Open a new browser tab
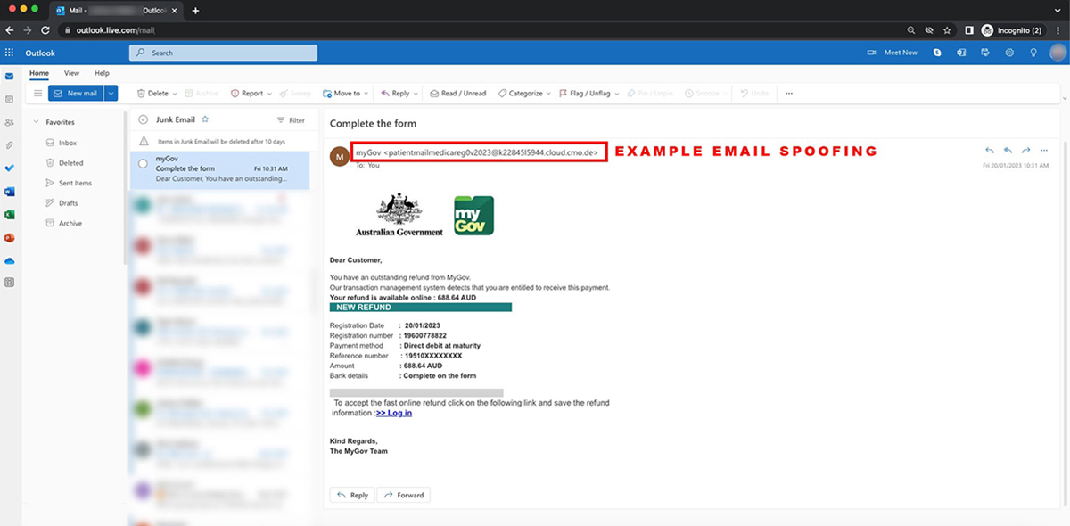The height and width of the screenshot is (526, 1070). click(195, 10)
